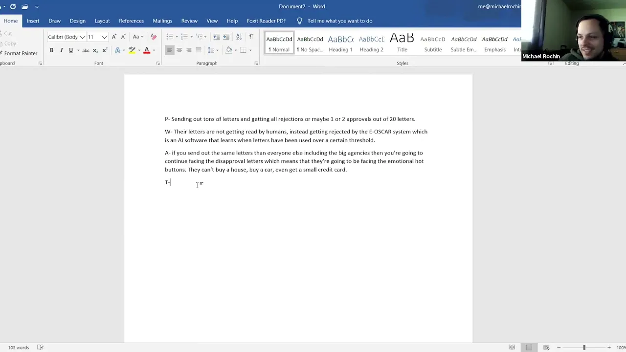Click Line and Paragraph Spacing icon

(x=211, y=50)
